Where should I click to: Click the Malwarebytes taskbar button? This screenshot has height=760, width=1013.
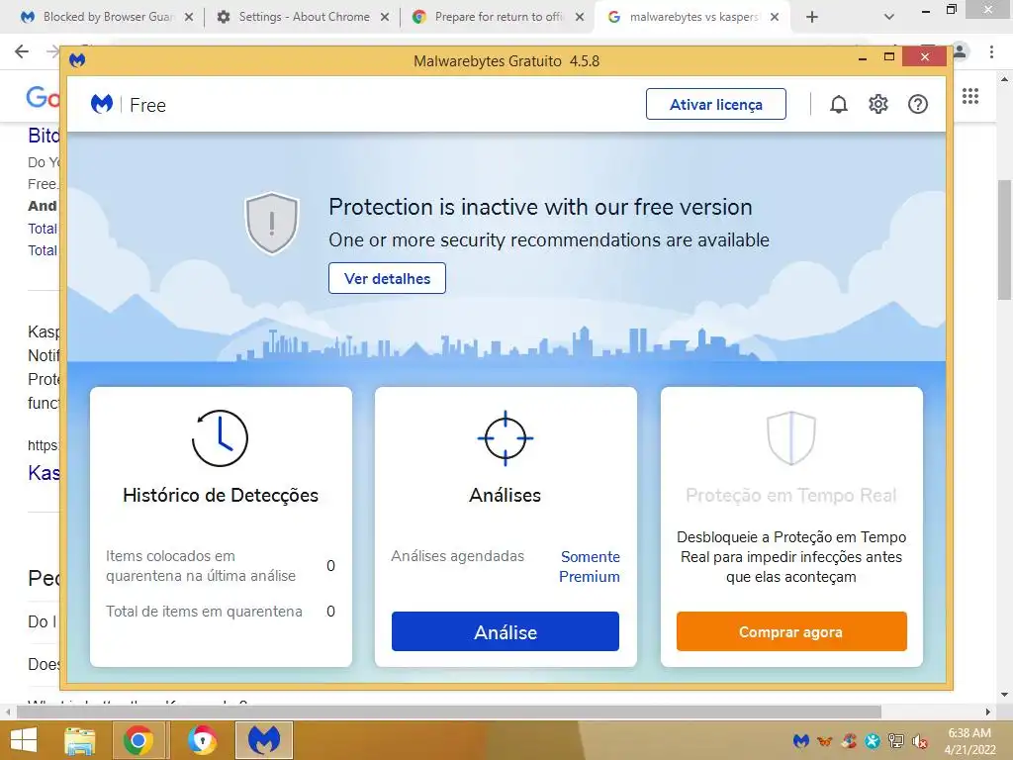click(x=264, y=740)
